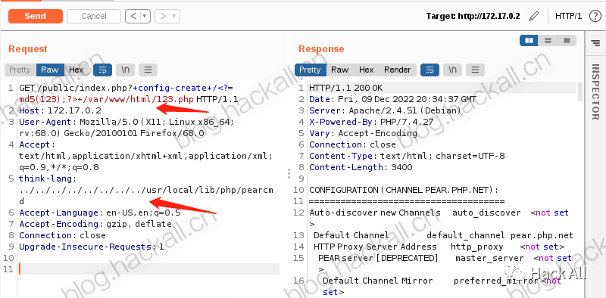Click the X-Powered-By: PHP/7.4.27 header

(371, 122)
